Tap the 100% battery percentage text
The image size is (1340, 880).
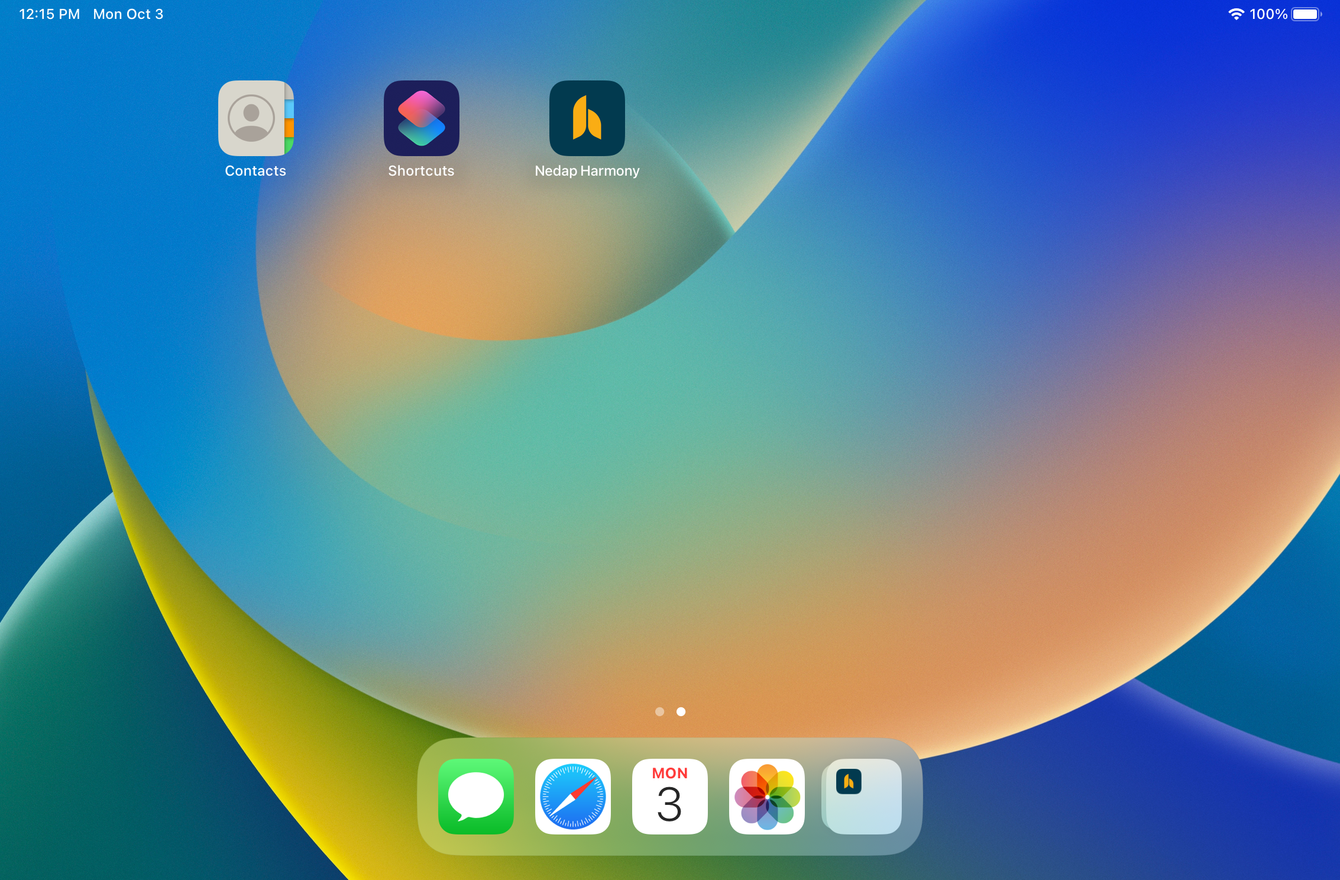point(1268,14)
